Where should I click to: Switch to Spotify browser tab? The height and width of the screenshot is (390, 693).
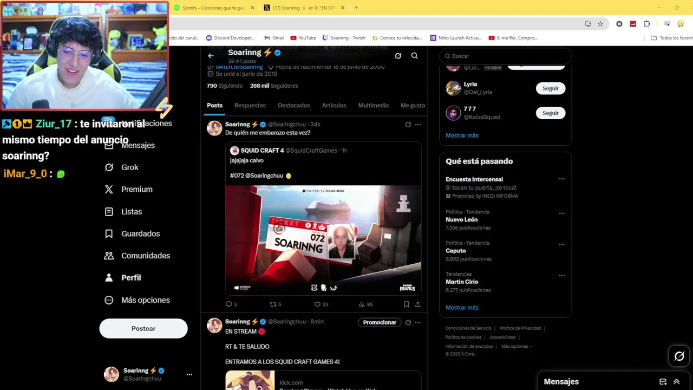(x=213, y=8)
